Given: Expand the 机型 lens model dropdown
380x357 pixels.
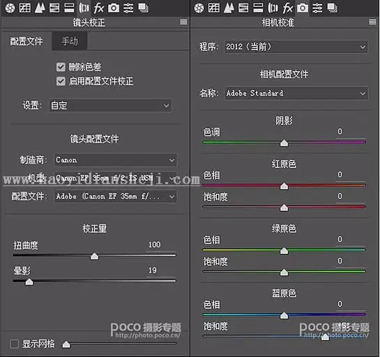Looking at the screenshot, I should (x=115, y=178).
